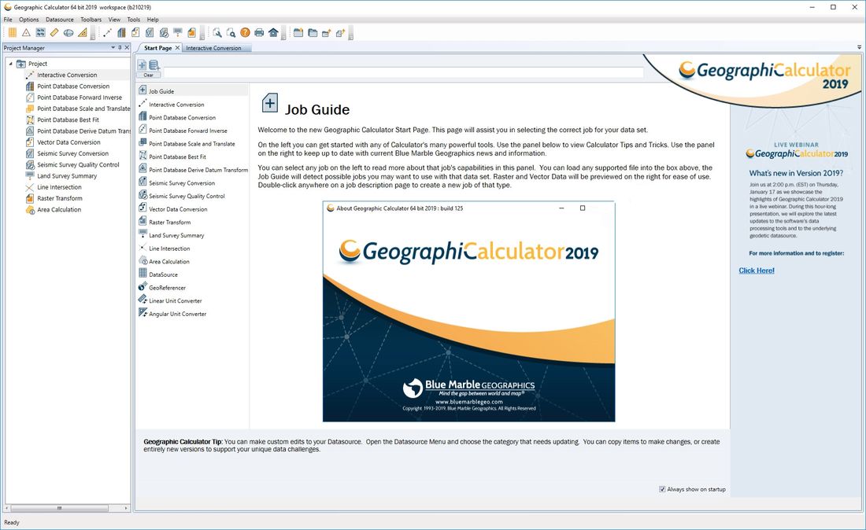The image size is (866, 530).
Task: Close the Start Page tab
Action: (177, 48)
